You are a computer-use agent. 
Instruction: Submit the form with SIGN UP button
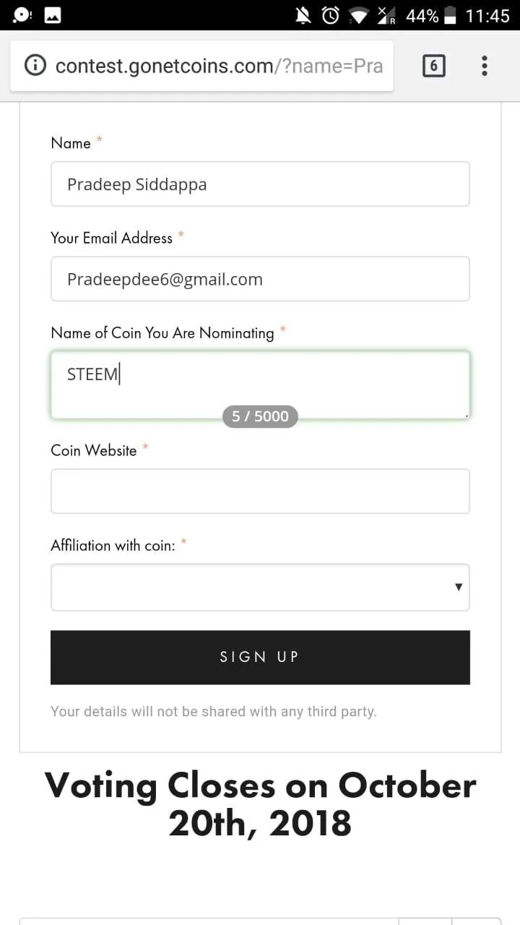[260, 657]
